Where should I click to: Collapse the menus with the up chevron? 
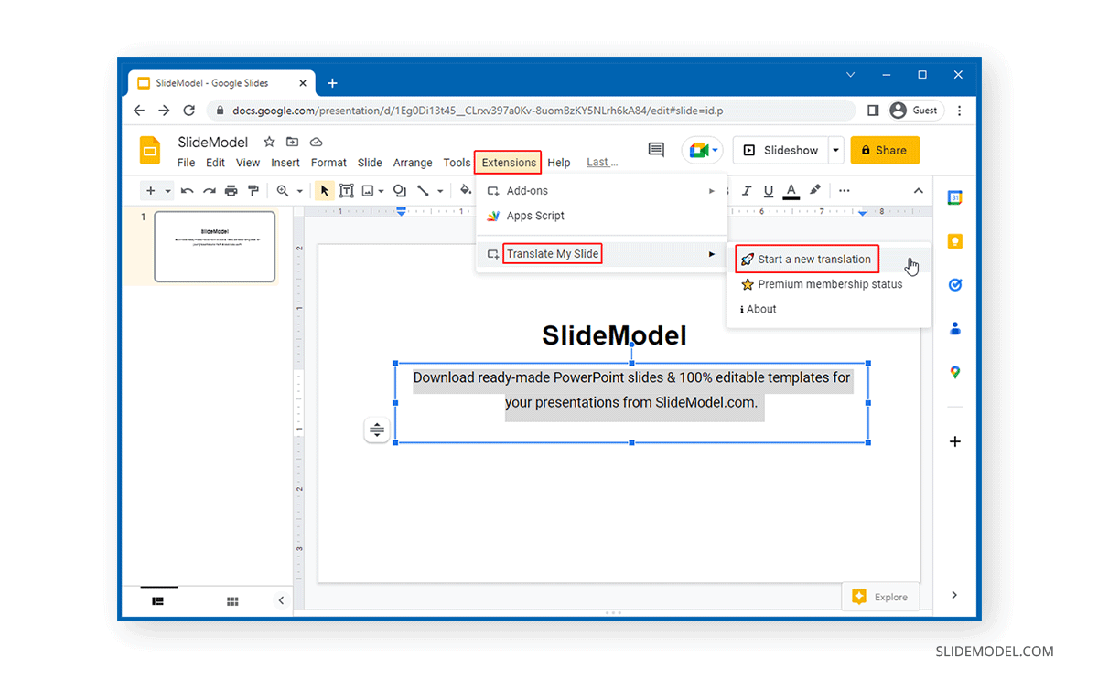[x=919, y=191]
